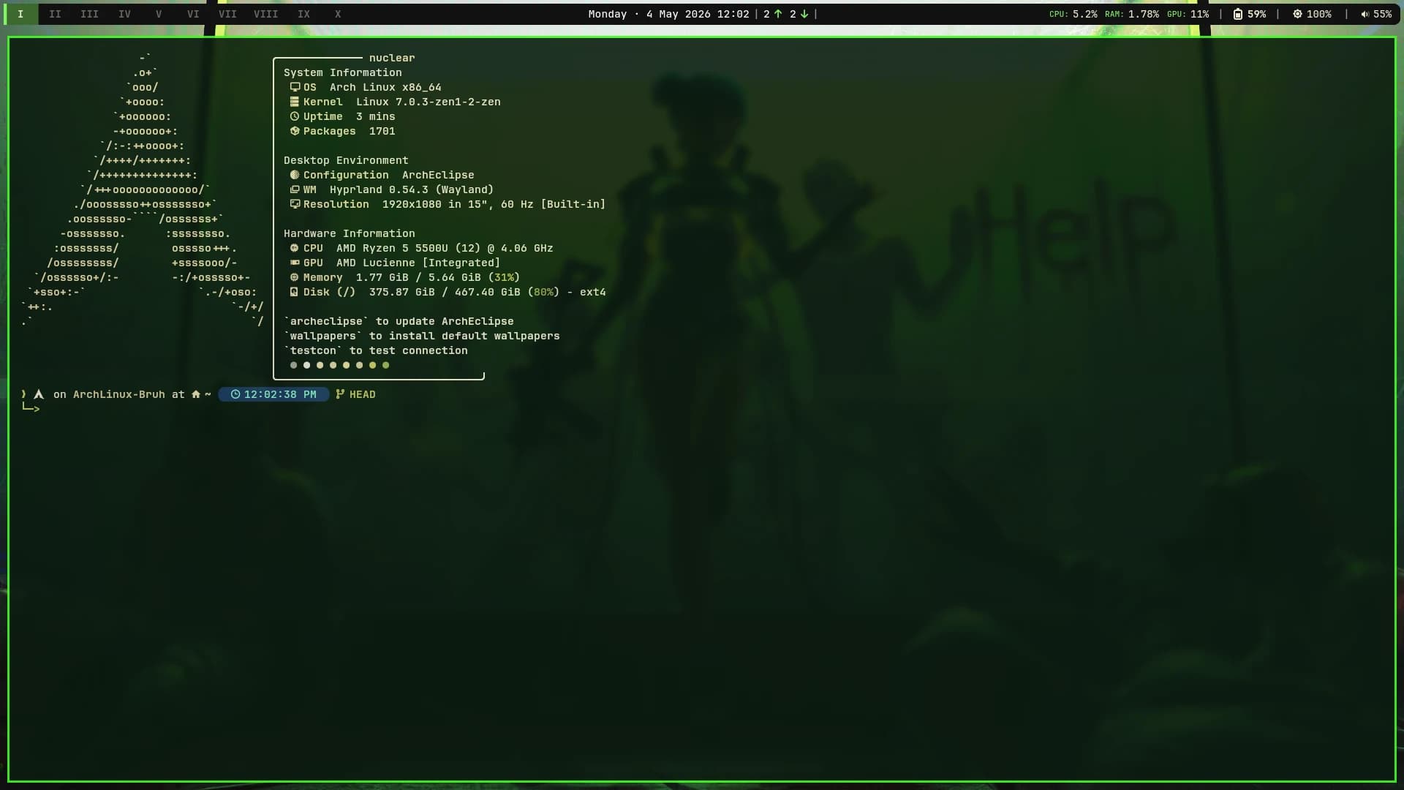Click 'AMD Ryzen 5 5500U' CPU text

[392, 248]
